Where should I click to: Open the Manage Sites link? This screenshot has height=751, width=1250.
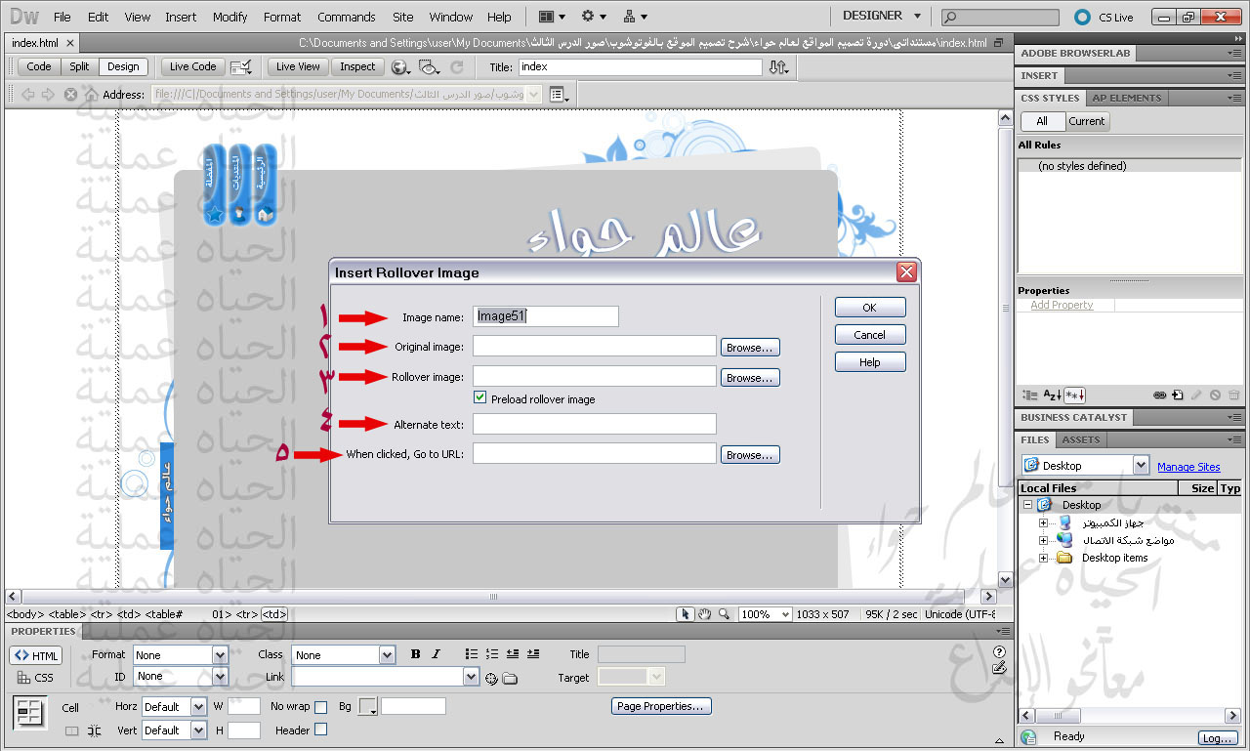tap(1187, 467)
